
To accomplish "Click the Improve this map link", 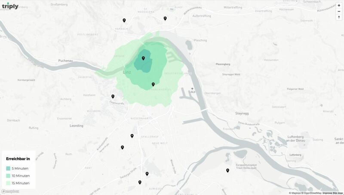I will pos(333,193).
